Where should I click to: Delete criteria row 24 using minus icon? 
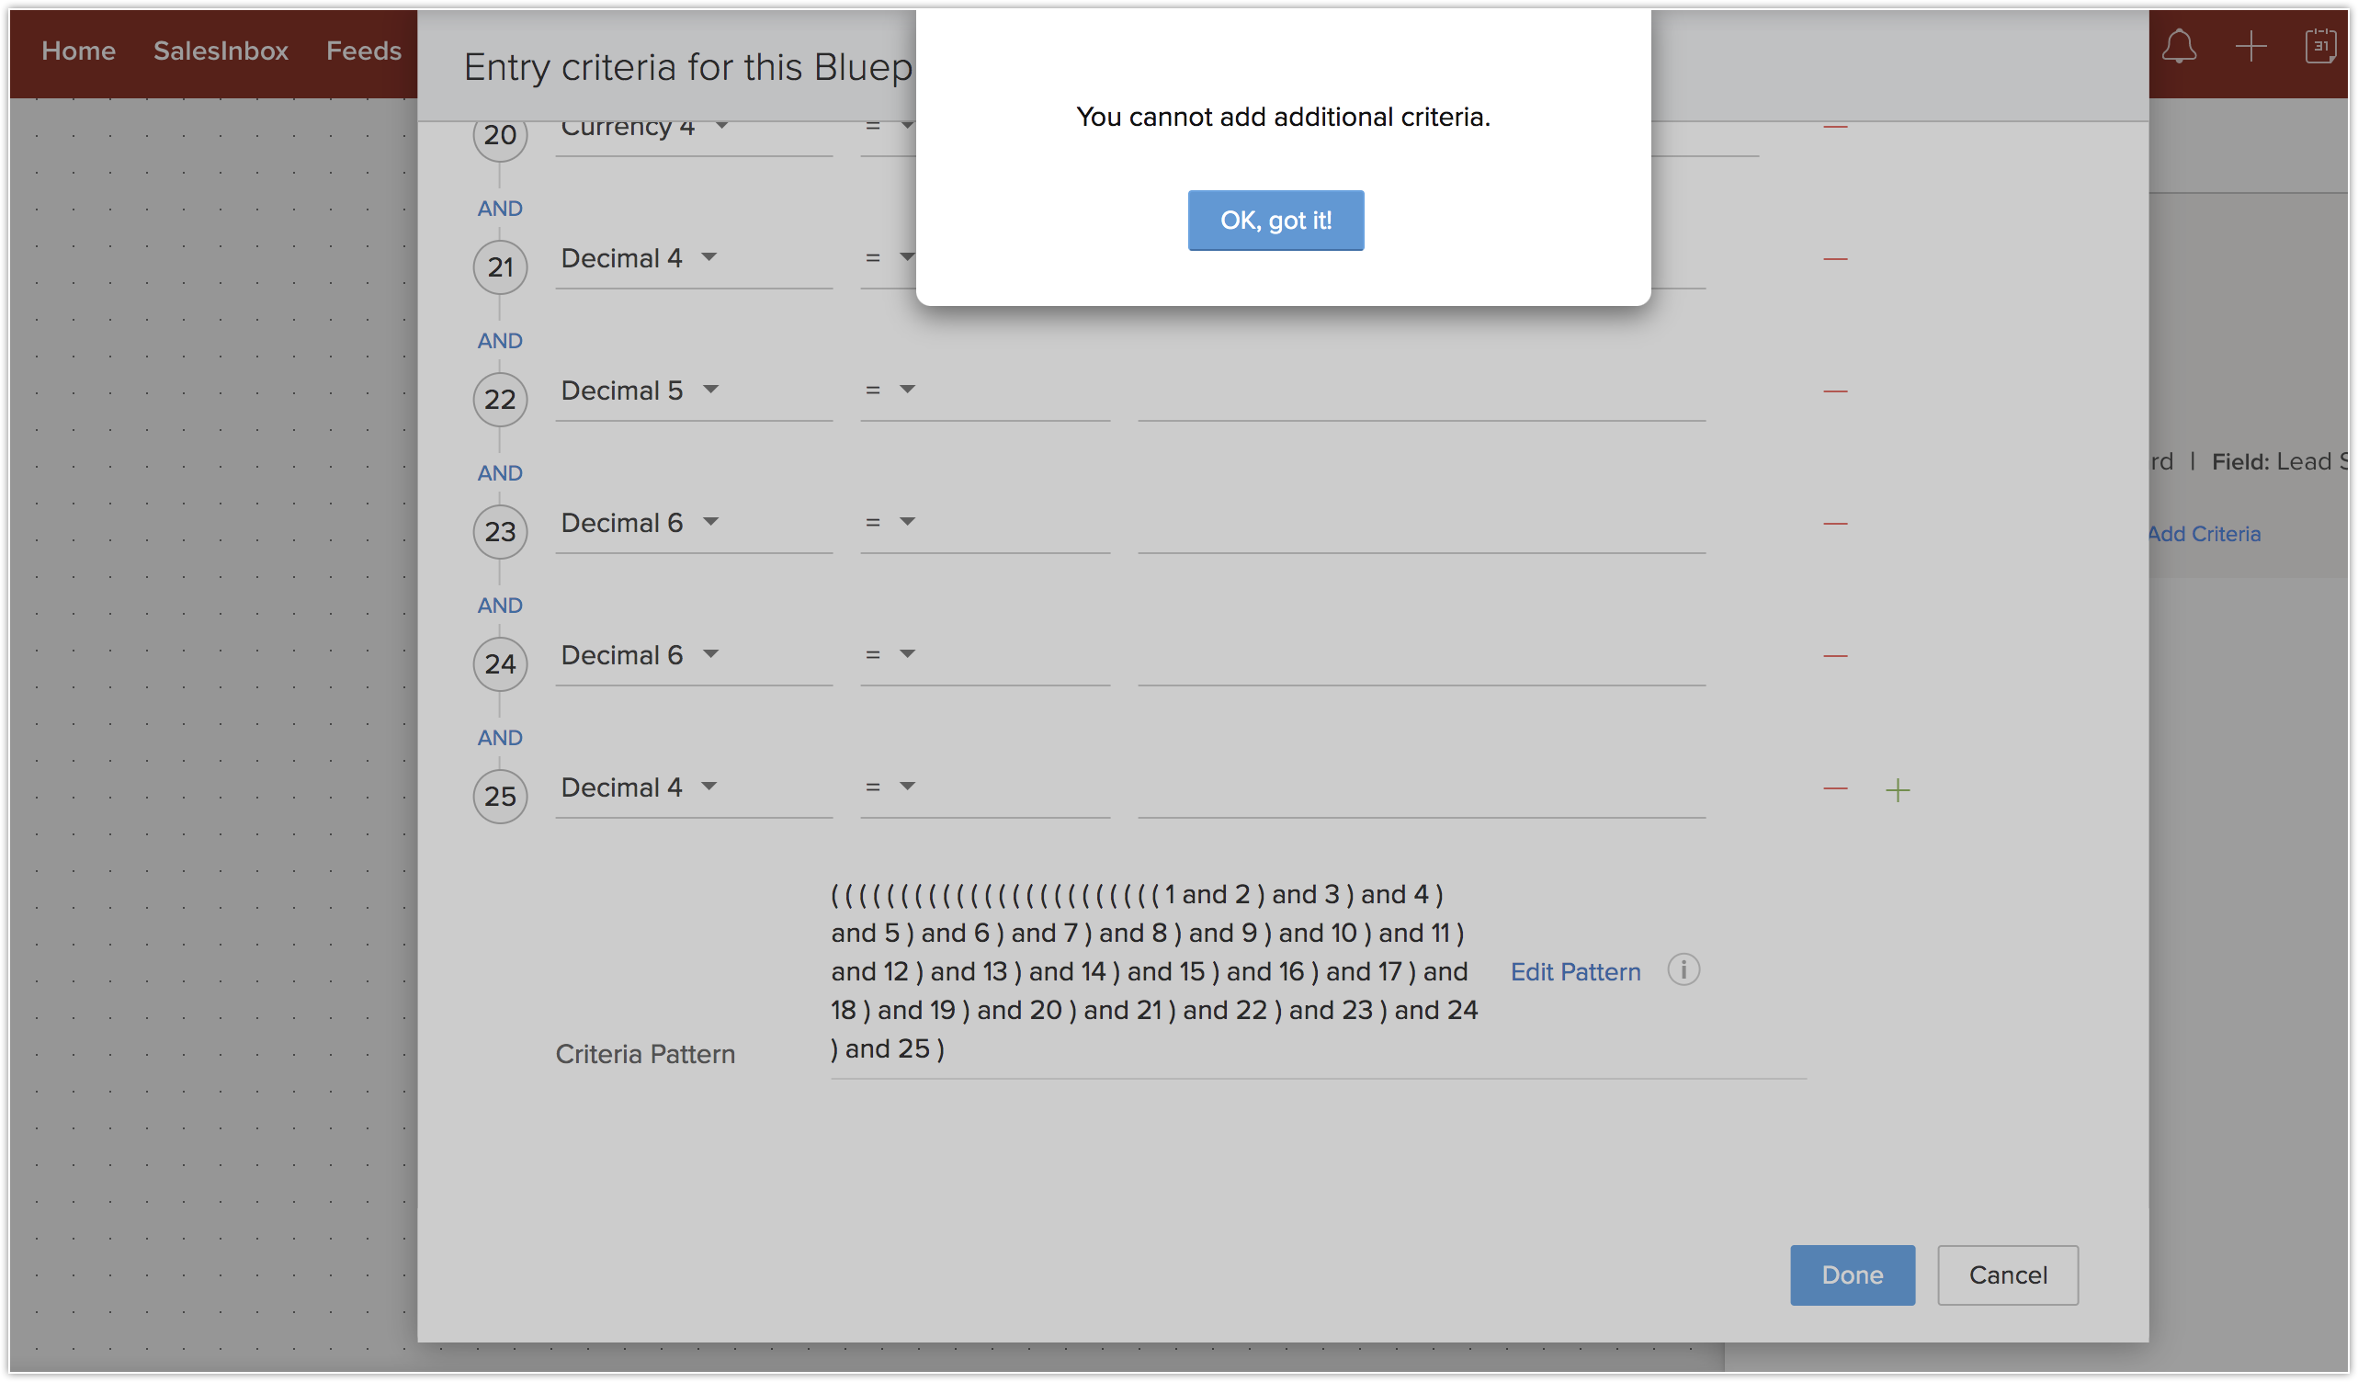point(1835,656)
